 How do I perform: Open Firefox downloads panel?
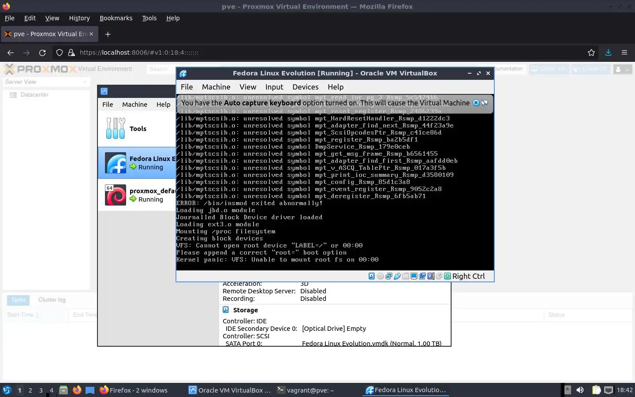click(608, 52)
